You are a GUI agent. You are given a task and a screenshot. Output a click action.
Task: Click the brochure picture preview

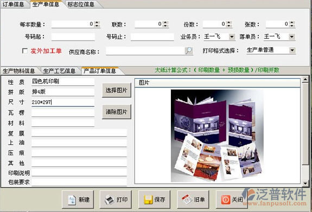[x=217, y=136]
